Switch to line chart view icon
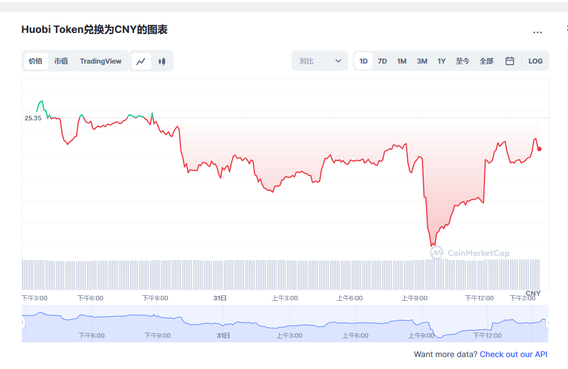This screenshot has width=568, height=369. tap(141, 61)
